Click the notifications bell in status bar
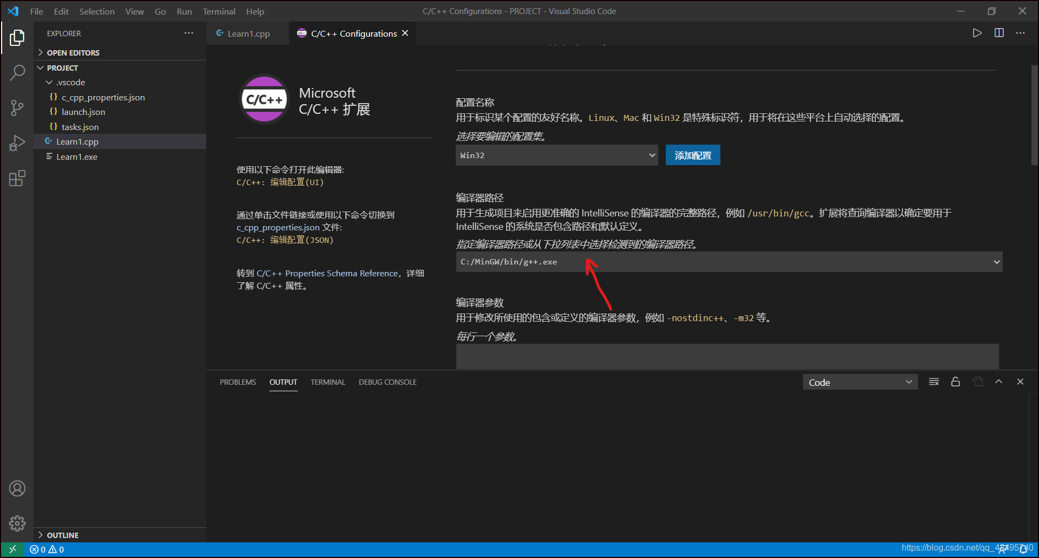Image resolution: width=1039 pixels, height=558 pixels. tap(1023, 549)
